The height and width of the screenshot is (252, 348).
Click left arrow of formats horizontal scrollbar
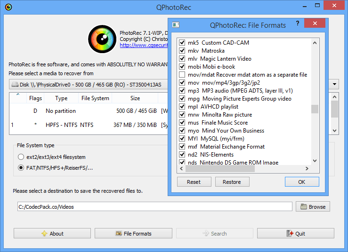[x=181, y=169]
